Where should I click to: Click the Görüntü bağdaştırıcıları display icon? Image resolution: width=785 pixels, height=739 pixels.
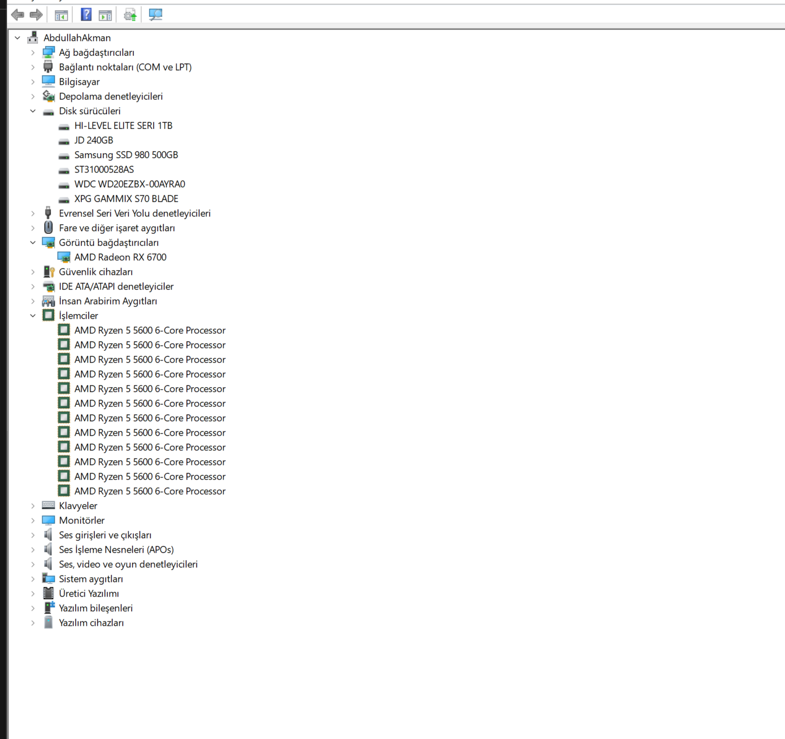(48, 242)
